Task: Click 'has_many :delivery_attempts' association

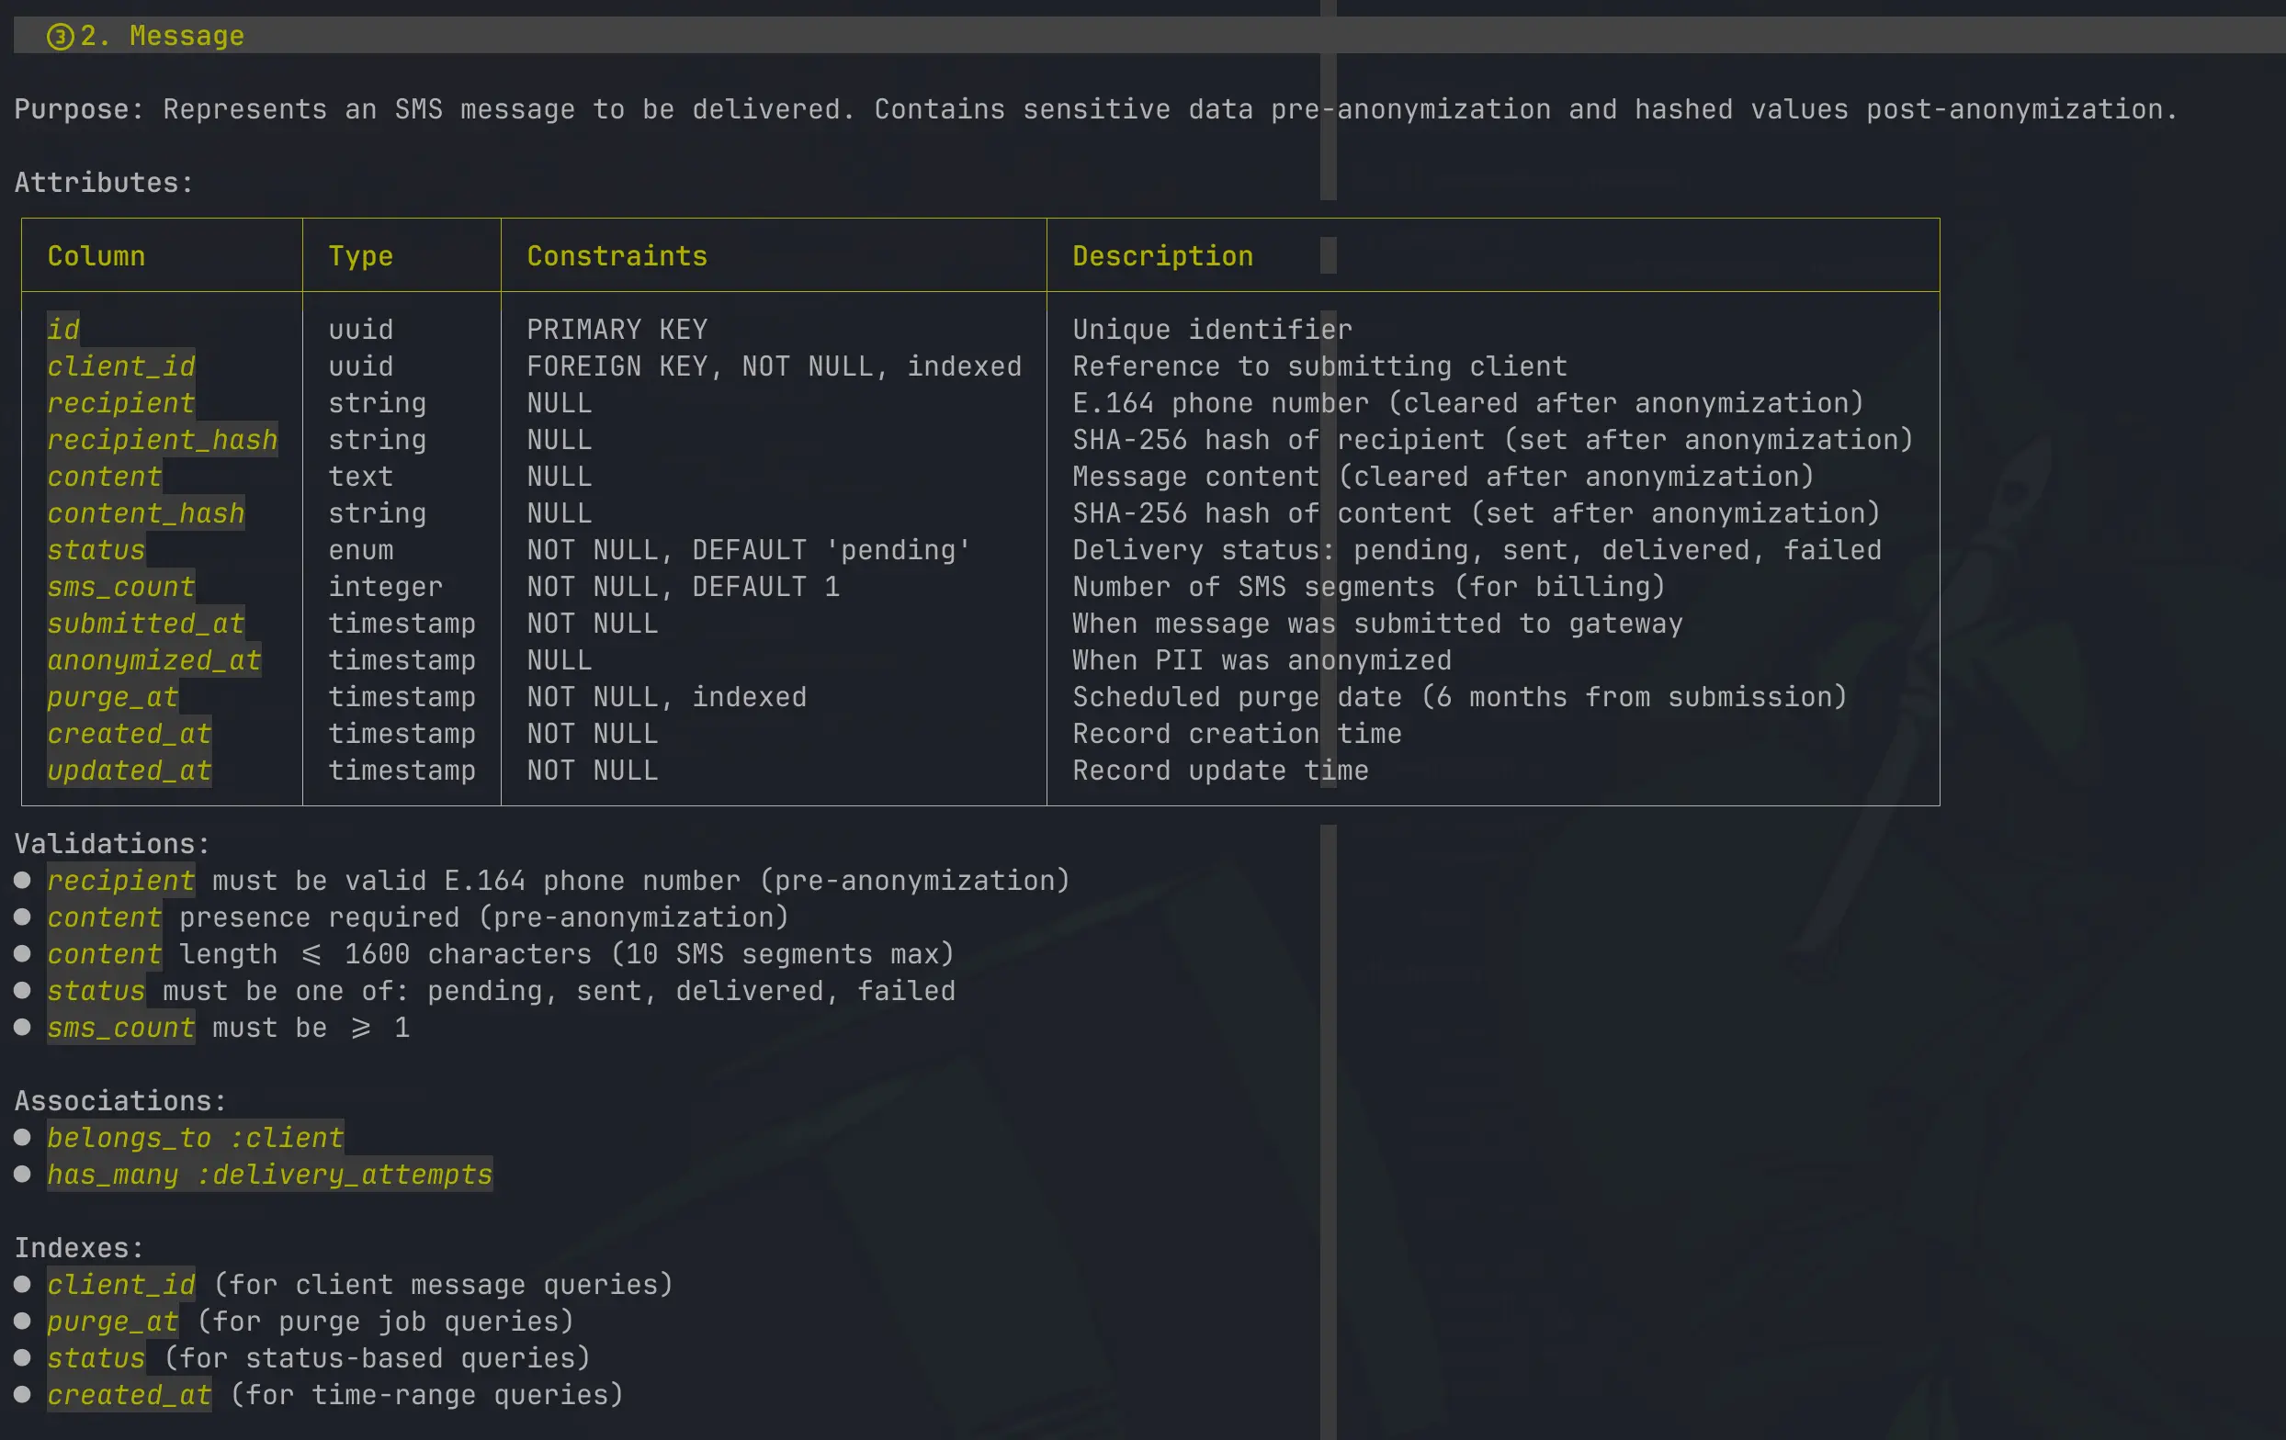Action: pyautogui.click(x=269, y=1175)
